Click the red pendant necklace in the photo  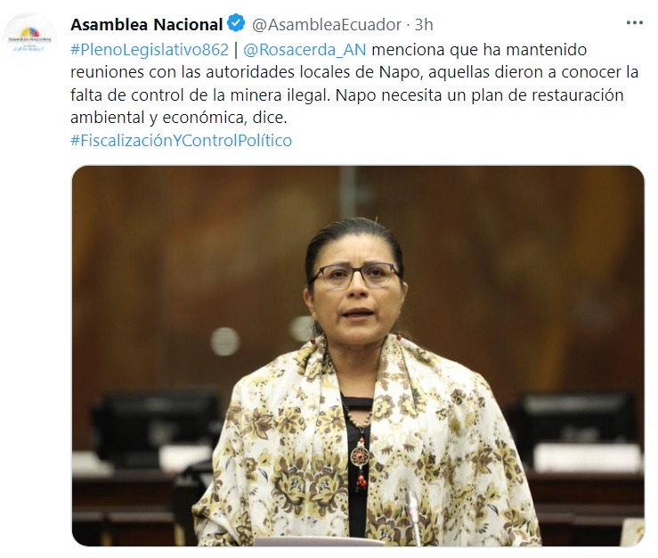[x=361, y=459]
